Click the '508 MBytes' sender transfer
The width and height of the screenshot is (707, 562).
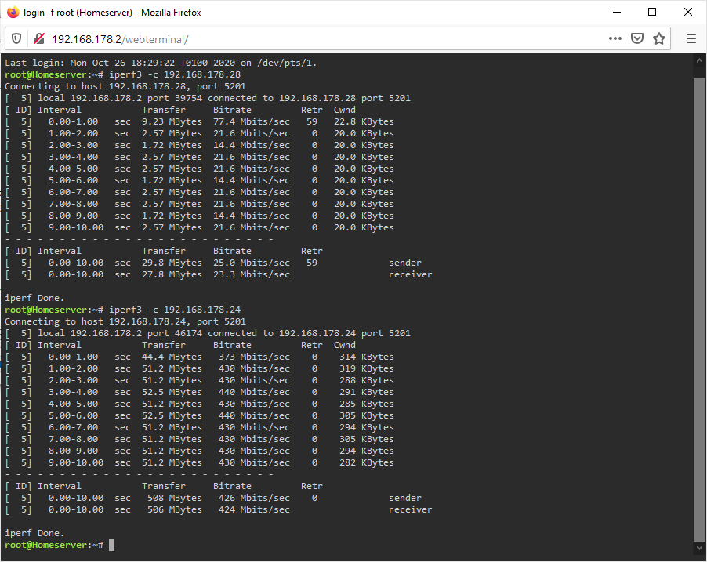[x=175, y=498]
